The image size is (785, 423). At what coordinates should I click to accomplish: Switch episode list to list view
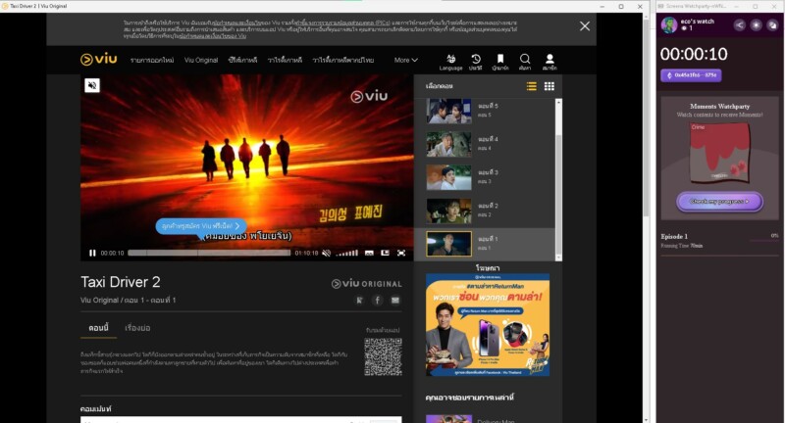(532, 86)
